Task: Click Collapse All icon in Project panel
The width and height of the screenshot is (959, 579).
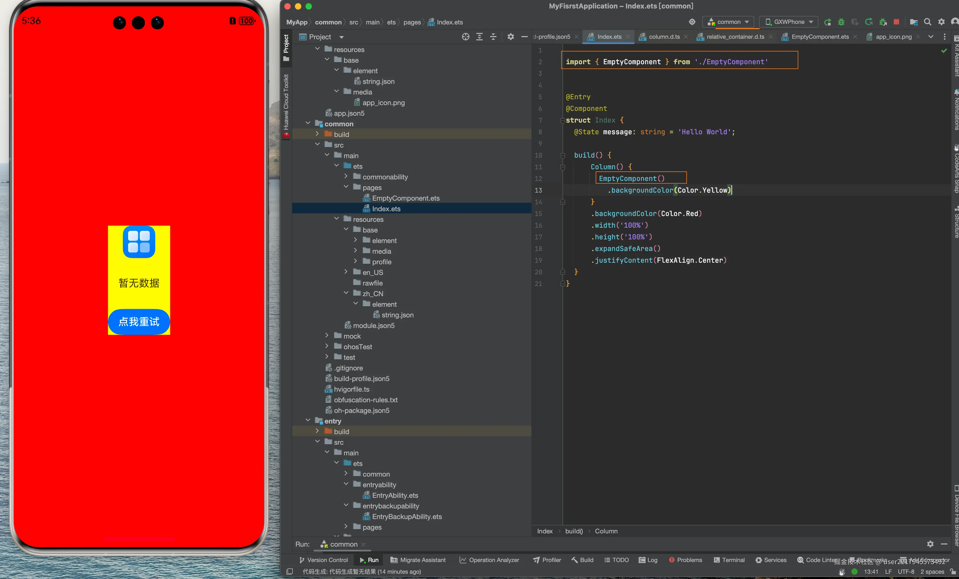Action: 493,37
